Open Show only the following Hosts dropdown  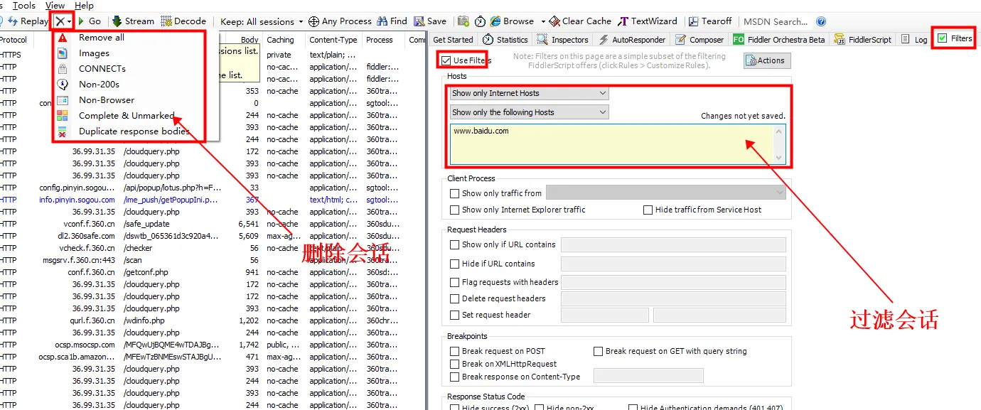point(529,112)
